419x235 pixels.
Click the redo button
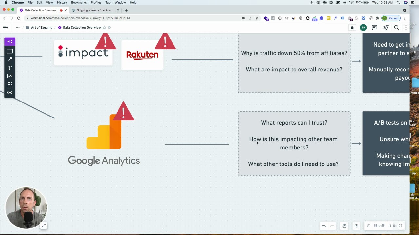tap(332, 226)
